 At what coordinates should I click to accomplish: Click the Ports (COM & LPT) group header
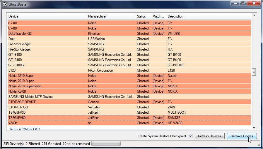tap(25, 129)
